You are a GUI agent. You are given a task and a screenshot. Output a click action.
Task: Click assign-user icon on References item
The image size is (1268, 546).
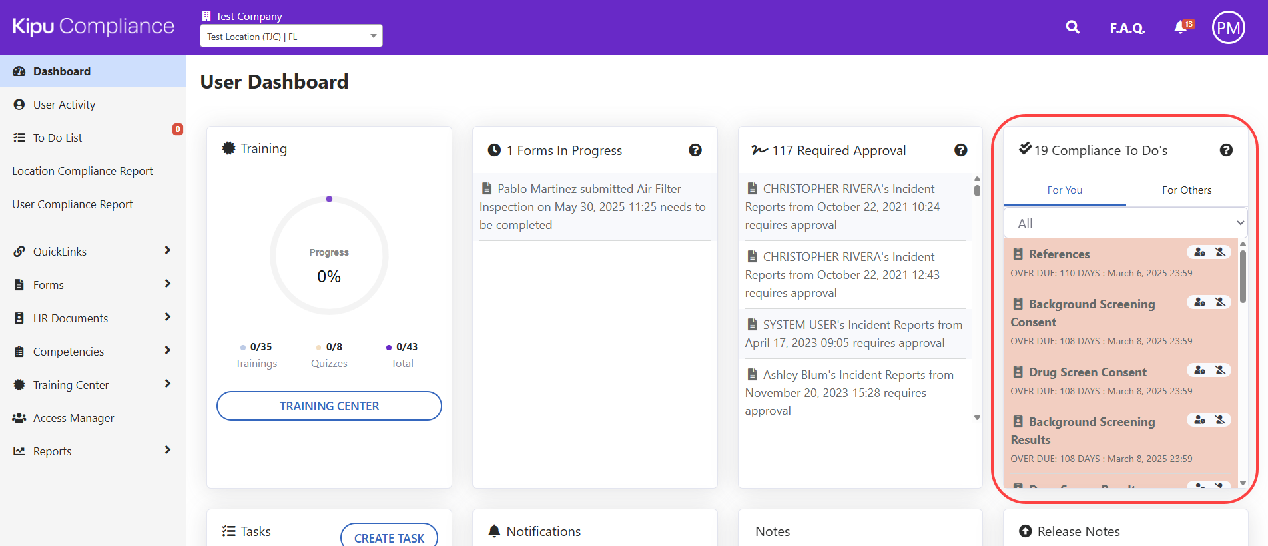coord(1199,252)
